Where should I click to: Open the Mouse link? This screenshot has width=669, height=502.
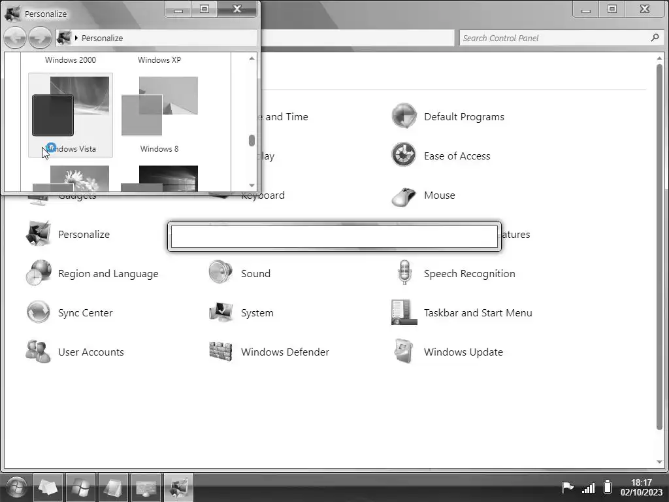pyautogui.click(x=440, y=195)
